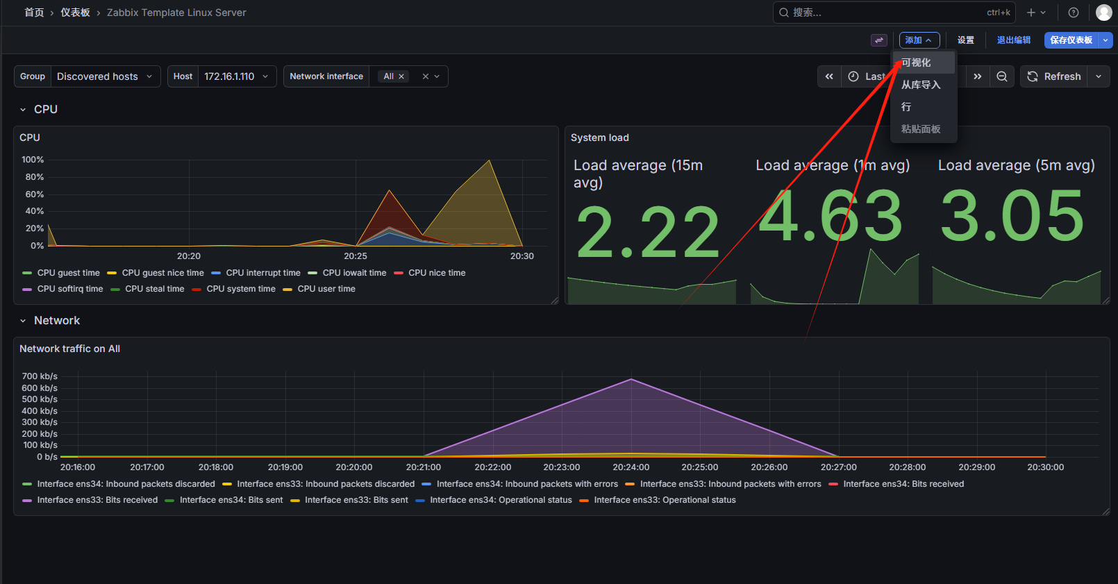The width and height of the screenshot is (1118, 584).
Task: Go to 首页 breadcrumb
Action: tap(34, 12)
